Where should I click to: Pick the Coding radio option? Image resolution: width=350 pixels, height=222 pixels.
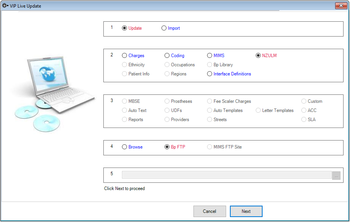pos(167,56)
